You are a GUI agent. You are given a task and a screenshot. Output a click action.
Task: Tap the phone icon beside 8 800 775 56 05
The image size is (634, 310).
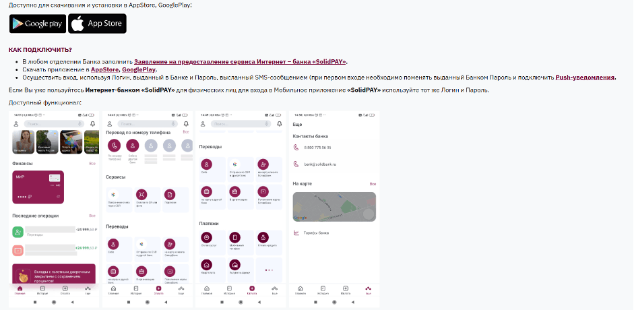pos(296,148)
